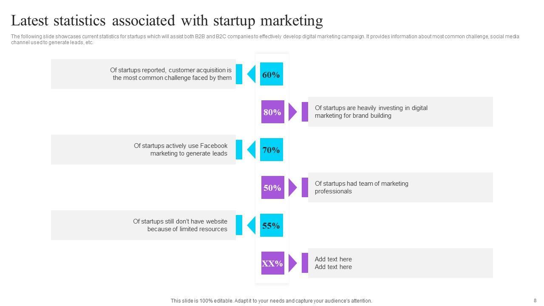The height and width of the screenshot is (306, 544).
Task: Select the cyan arrow next to 70%
Action: click(x=251, y=150)
